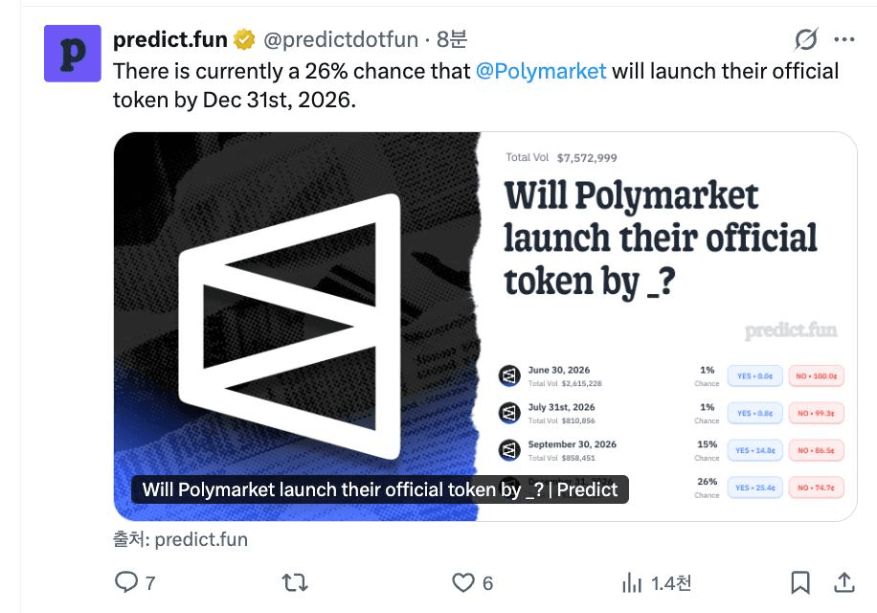
Task: Click the NO button for September 30, 2026
Action: point(816,450)
